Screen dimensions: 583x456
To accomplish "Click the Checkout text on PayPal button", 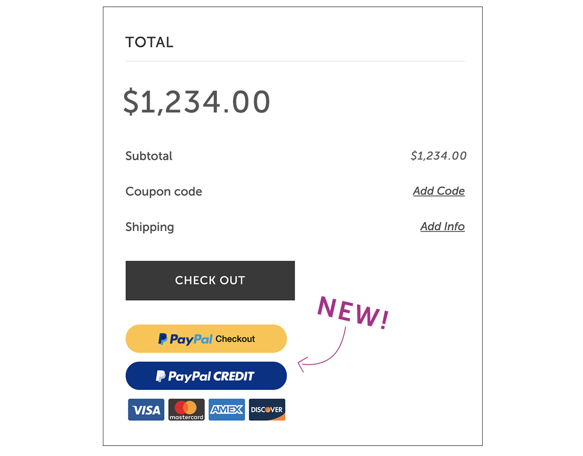I will pos(236,339).
